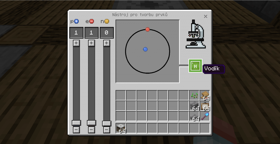The height and width of the screenshot is (144, 280).
Task: Close the element constructor window
Action: click(206, 16)
